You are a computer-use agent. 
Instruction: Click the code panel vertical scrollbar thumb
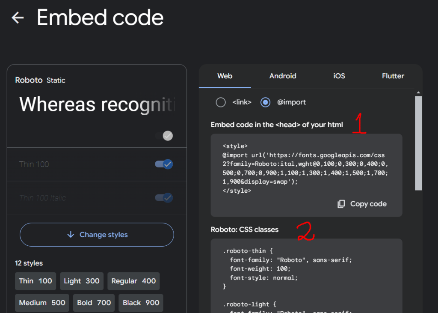pyautogui.click(x=418, y=143)
